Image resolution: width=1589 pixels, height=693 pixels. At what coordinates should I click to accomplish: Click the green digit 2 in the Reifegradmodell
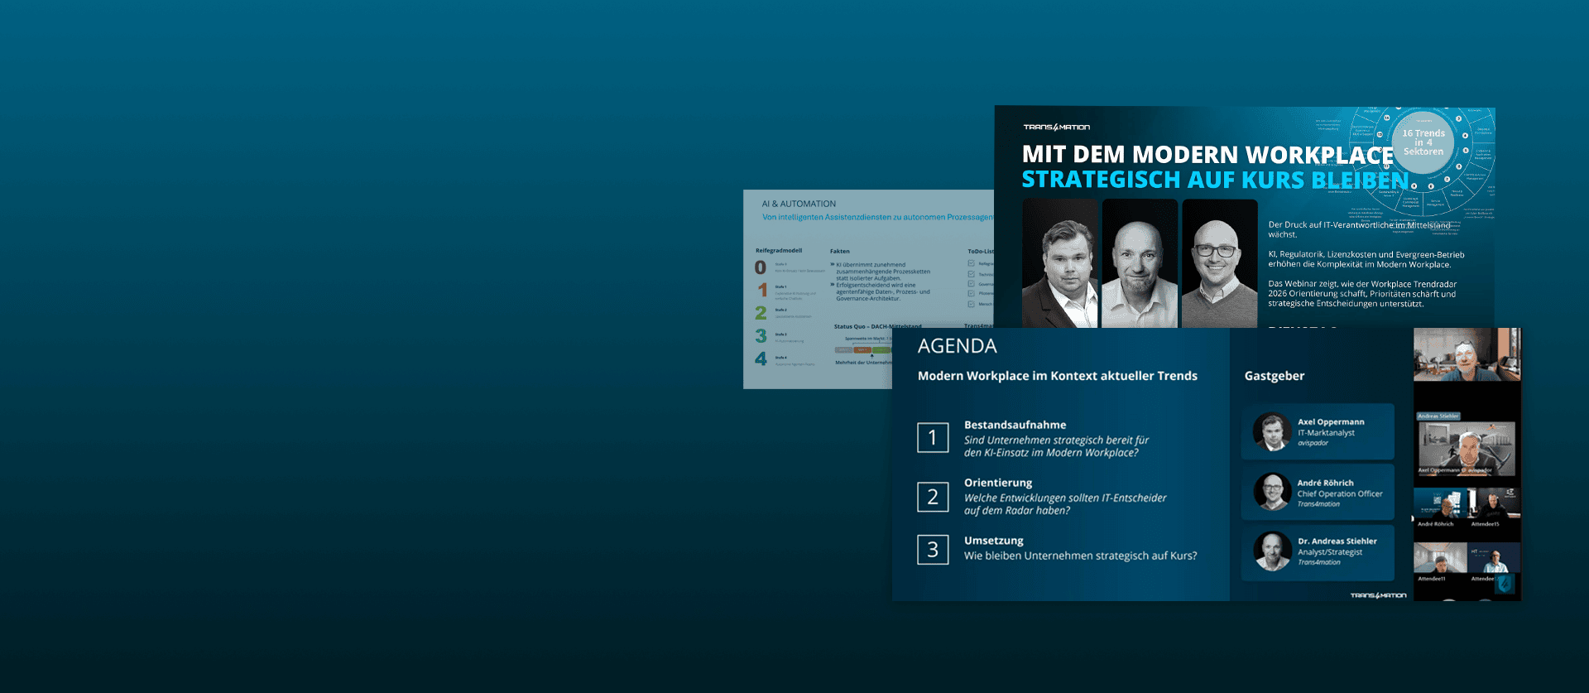click(761, 313)
